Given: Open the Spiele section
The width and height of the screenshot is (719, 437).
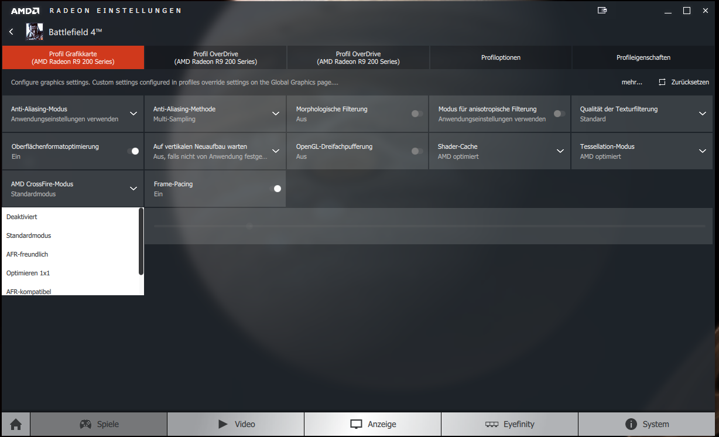Looking at the screenshot, I should (98, 425).
